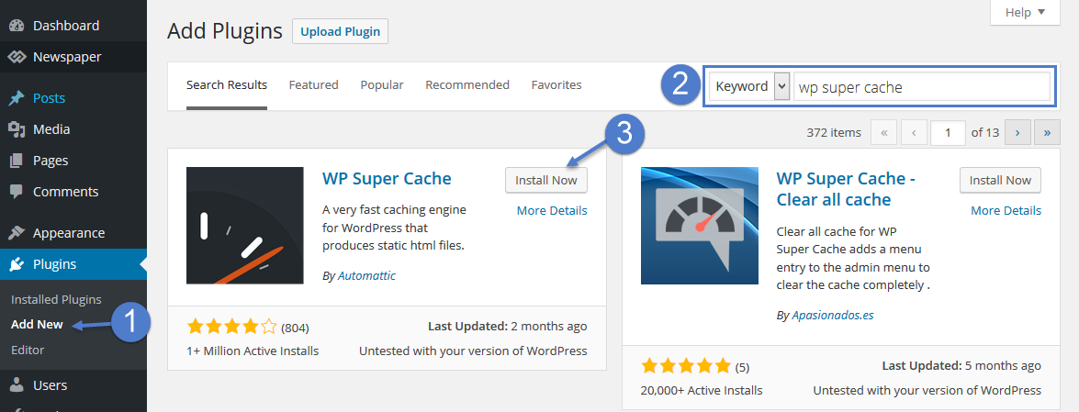Image resolution: width=1079 pixels, height=412 pixels.
Task: Click the Comments speech bubble icon
Action: 17,192
